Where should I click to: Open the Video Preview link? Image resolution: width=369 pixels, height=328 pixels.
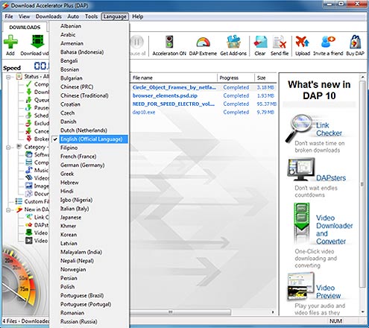(x=328, y=291)
